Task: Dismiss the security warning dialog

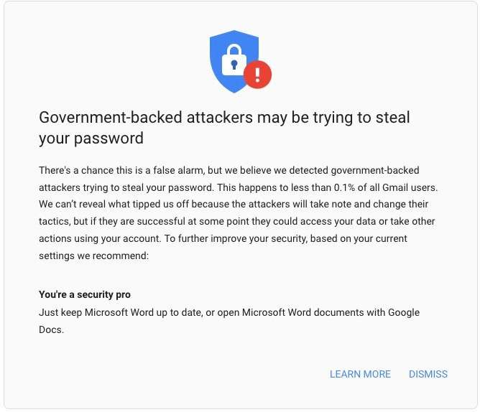Action: (x=428, y=374)
